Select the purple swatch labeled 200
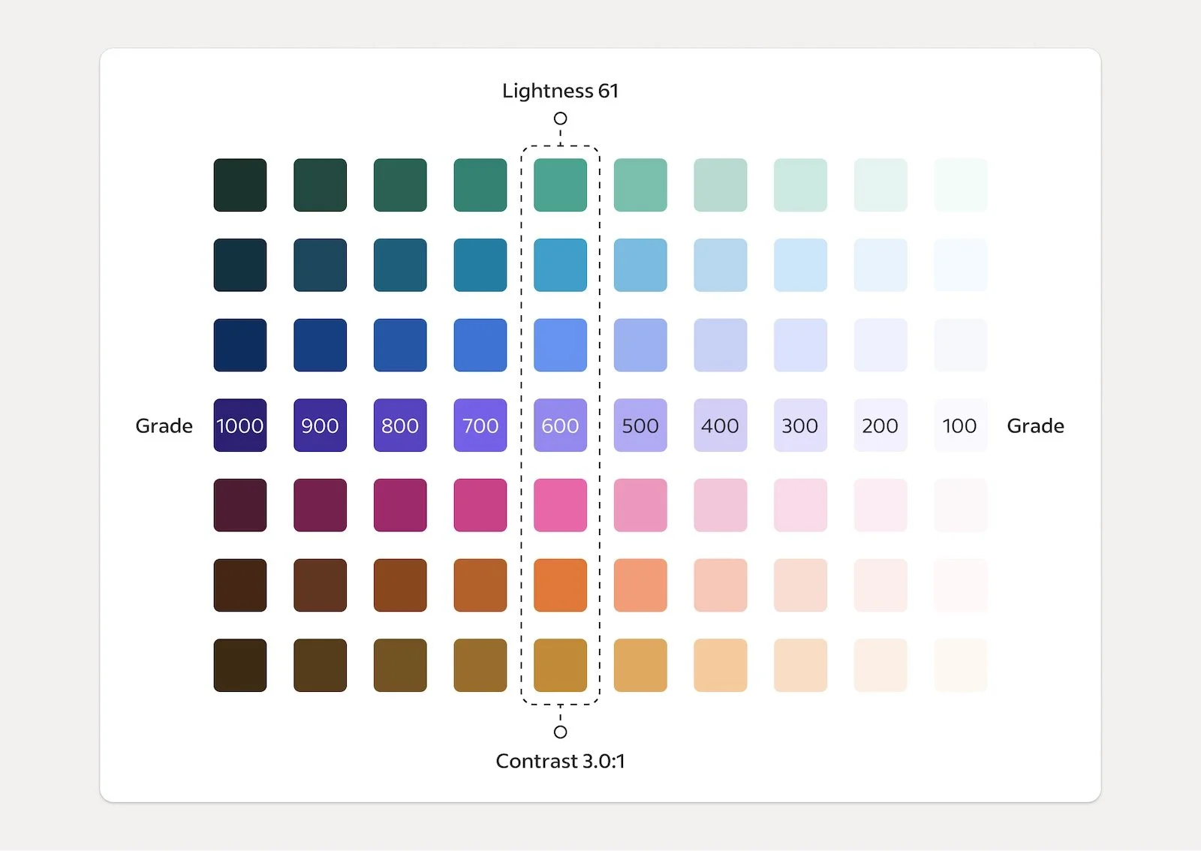 880,425
